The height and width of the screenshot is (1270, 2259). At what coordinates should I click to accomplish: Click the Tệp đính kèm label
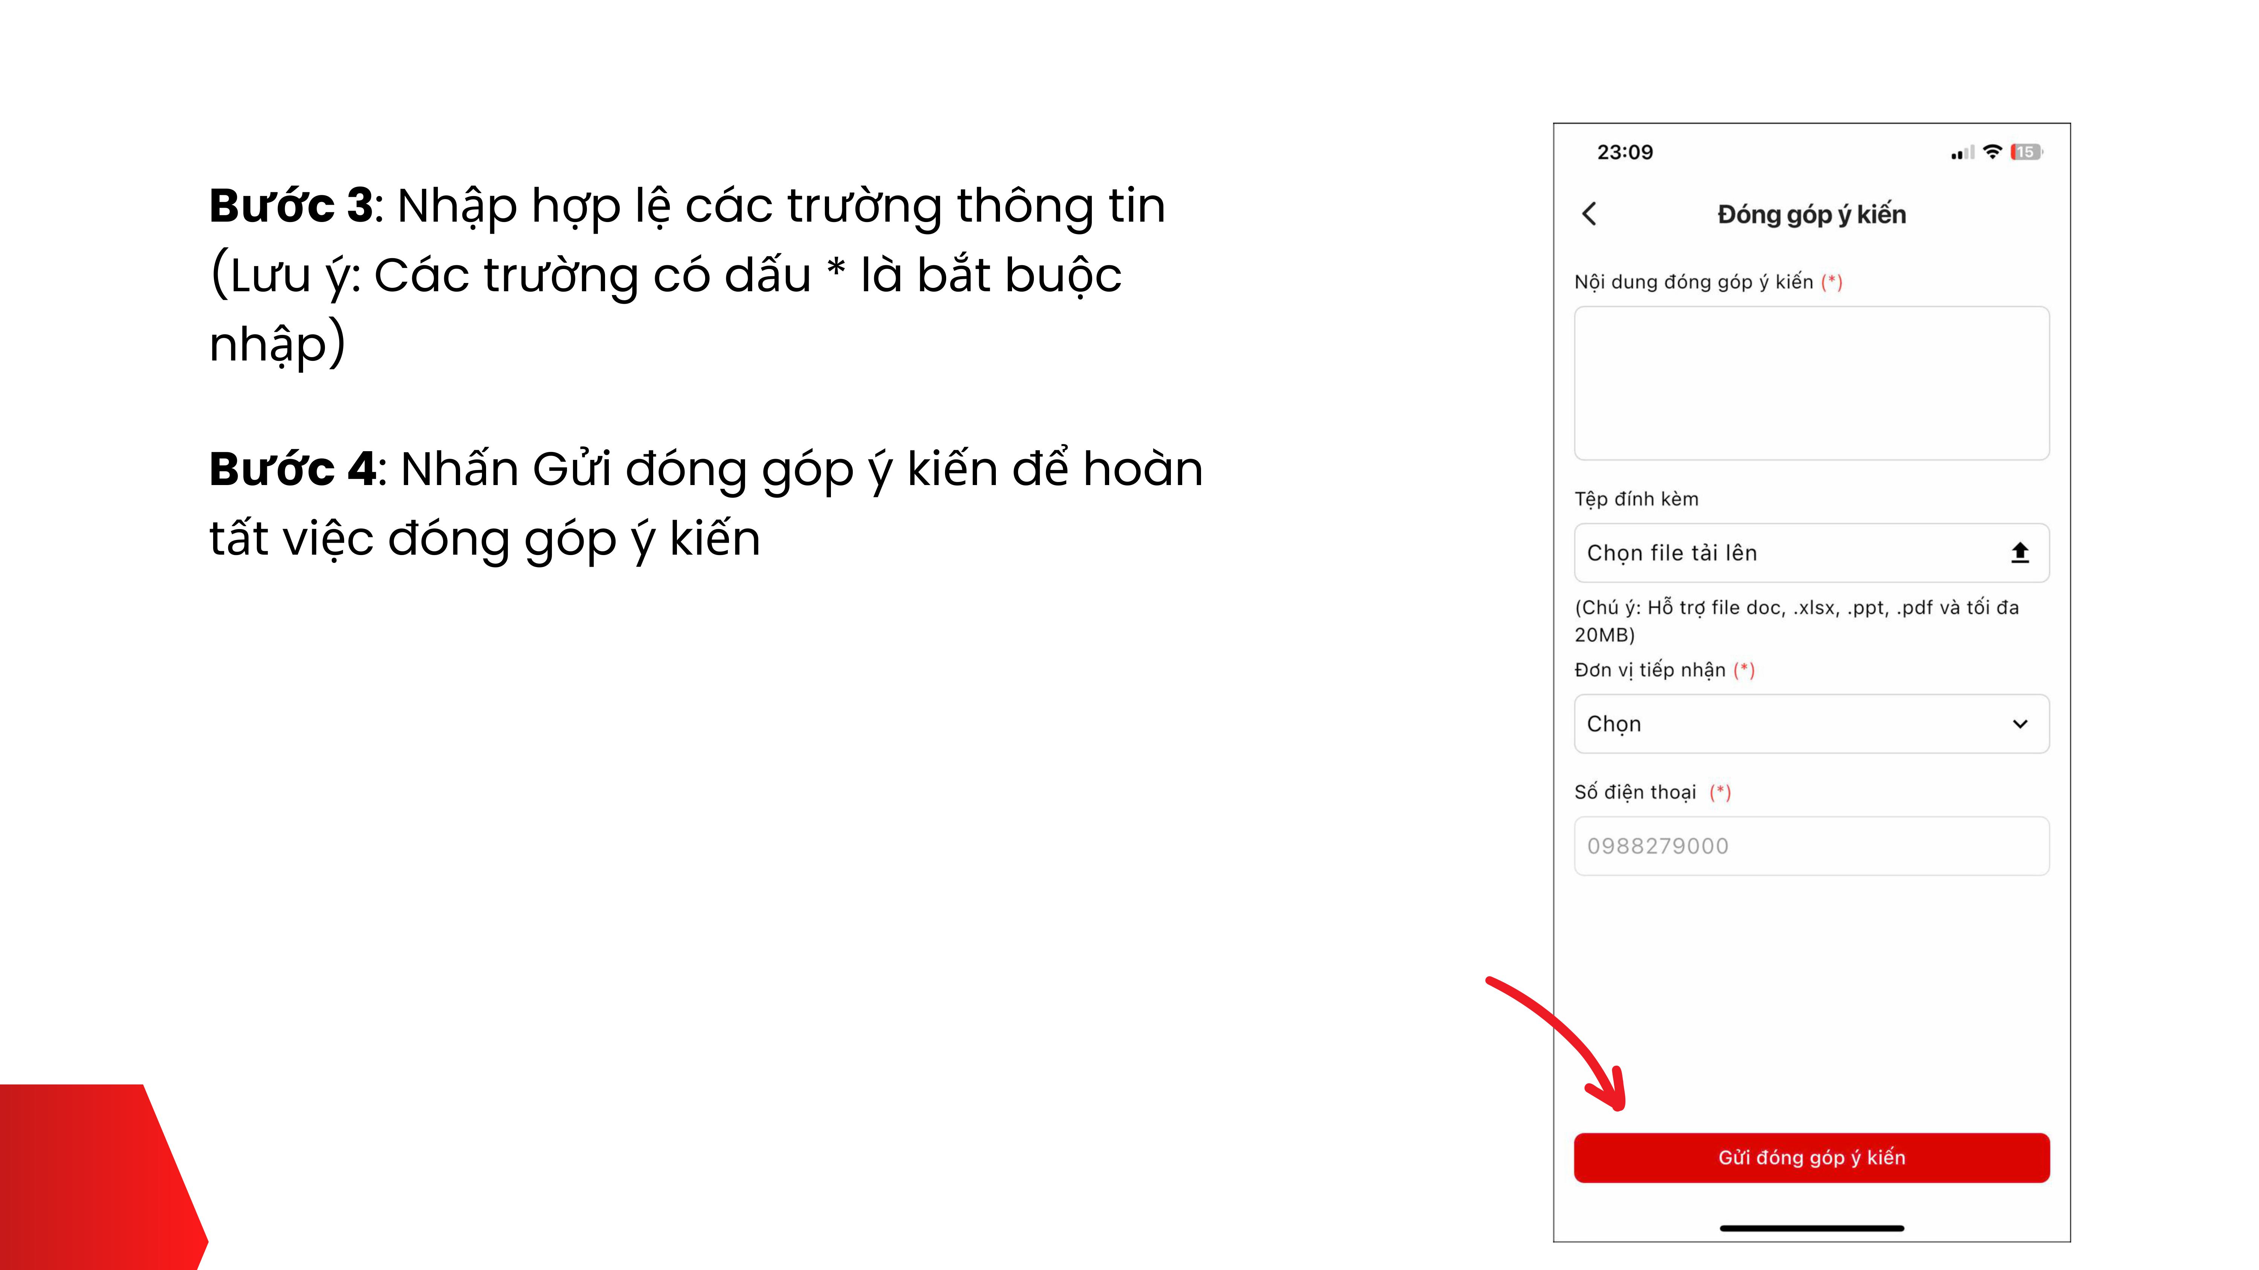point(1636,500)
